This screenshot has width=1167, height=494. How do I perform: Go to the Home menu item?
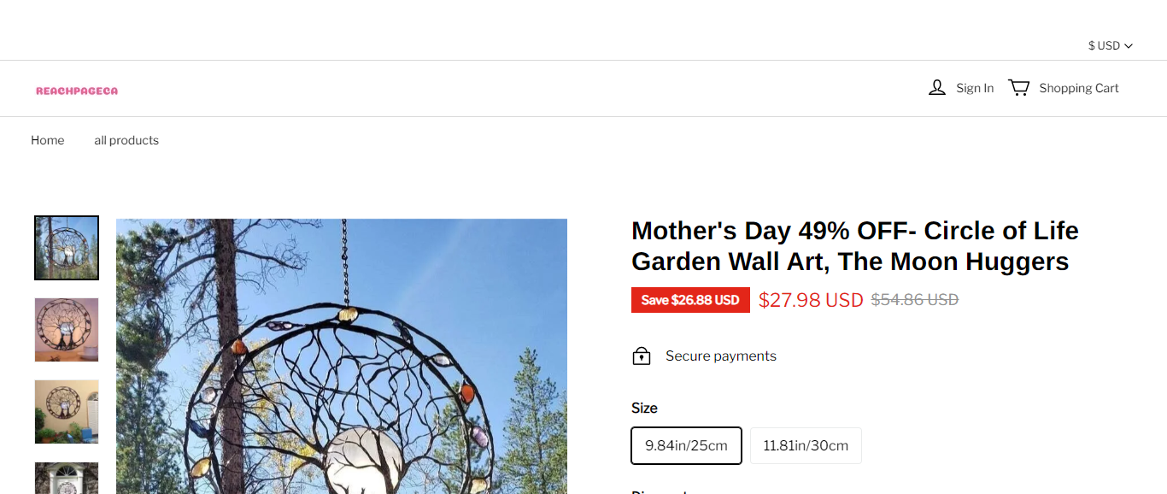[48, 140]
